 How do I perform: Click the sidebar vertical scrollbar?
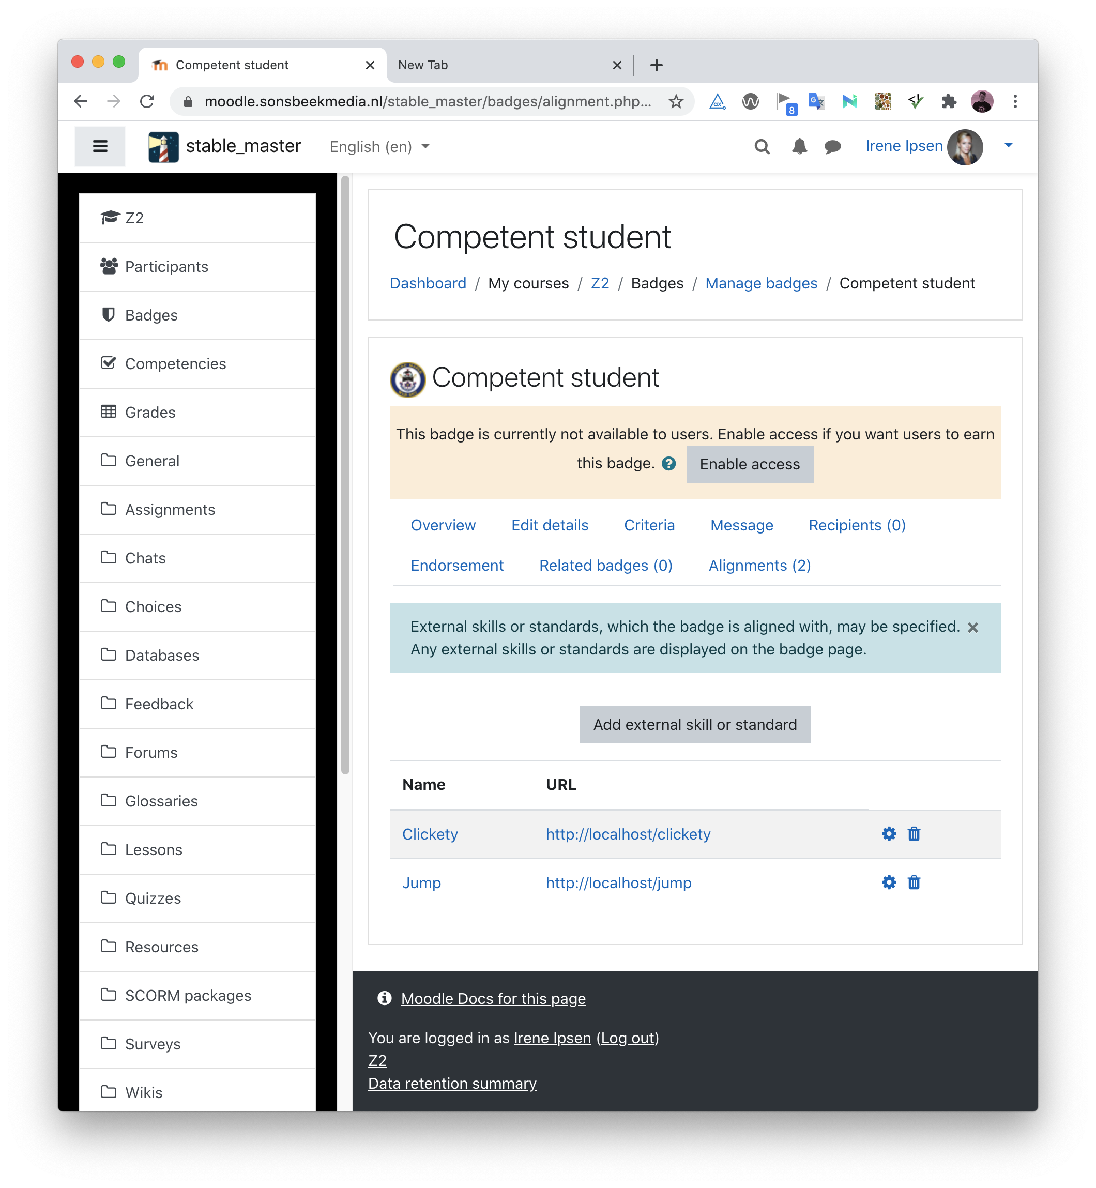pos(345,475)
